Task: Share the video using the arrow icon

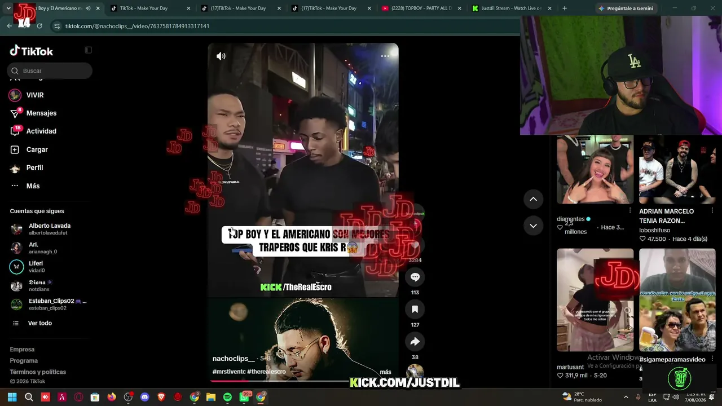Action: pos(415,341)
